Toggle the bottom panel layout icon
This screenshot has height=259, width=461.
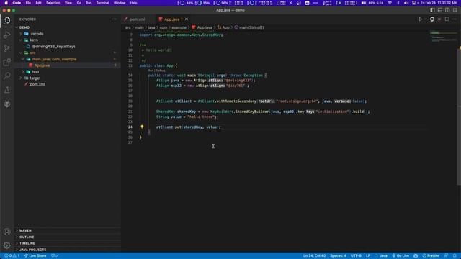[x=440, y=10]
